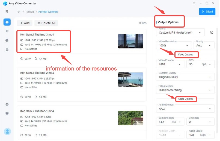Click audio stream icon of Thailand-2.mp4
This screenshot has width=220, height=141.
click(x=22, y=83)
